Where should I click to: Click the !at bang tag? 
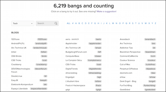[x=154, y=48]
